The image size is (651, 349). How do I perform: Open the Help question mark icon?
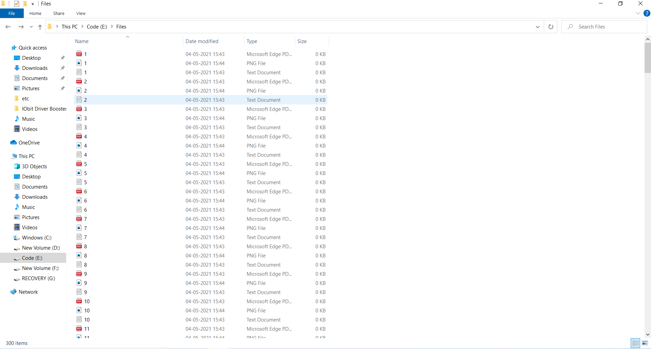click(647, 13)
